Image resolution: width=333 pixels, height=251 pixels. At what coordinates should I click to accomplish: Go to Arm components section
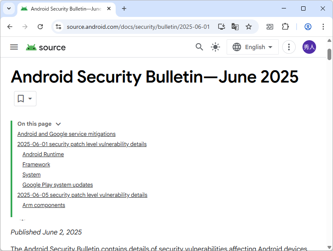pos(44,205)
